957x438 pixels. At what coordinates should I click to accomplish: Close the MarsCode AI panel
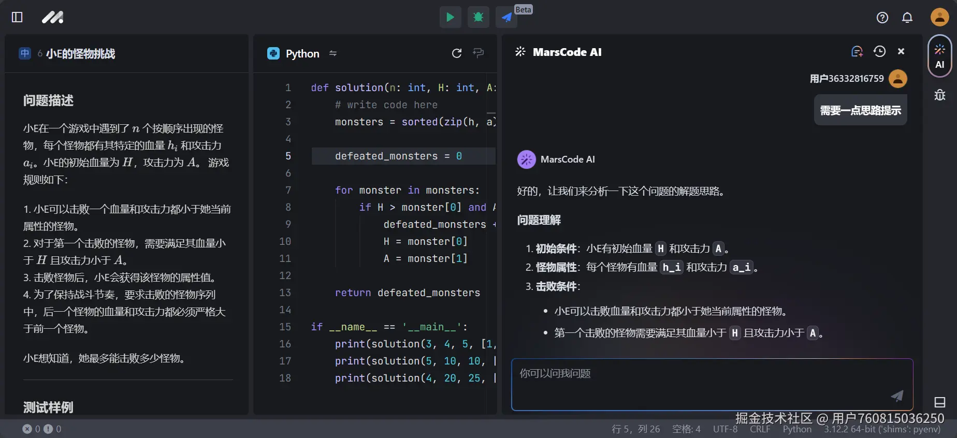tap(901, 51)
